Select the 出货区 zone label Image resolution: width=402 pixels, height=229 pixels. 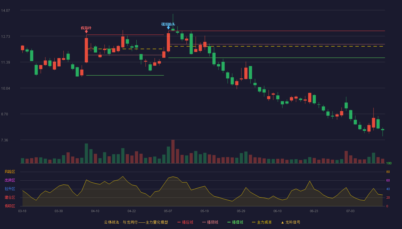pyautogui.click(x=10, y=180)
